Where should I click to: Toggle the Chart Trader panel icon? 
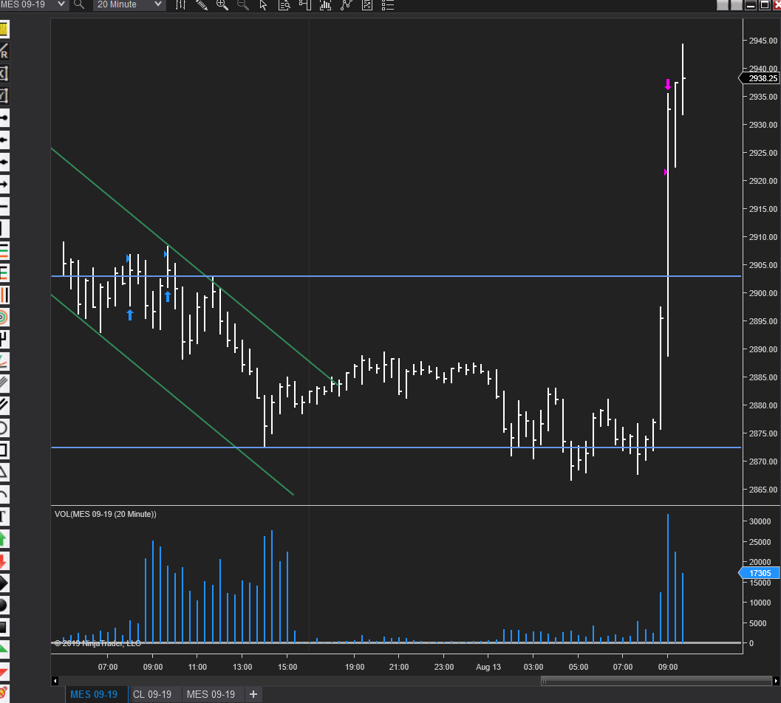point(305,5)
